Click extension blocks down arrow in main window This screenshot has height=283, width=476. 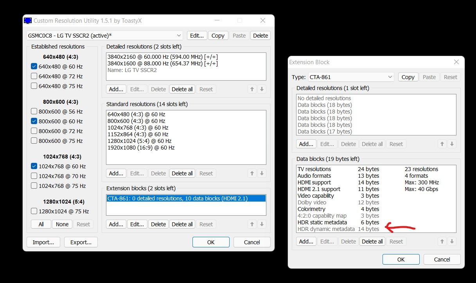[262, 224]
